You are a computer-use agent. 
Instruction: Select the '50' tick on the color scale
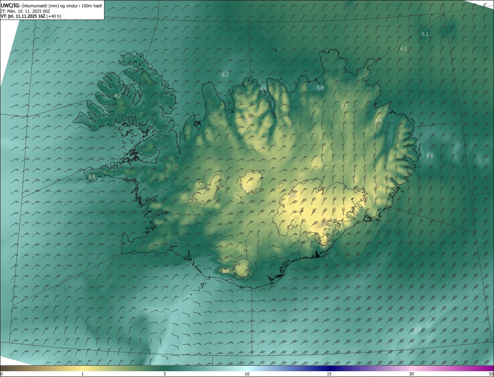click(x=491, y=374)
